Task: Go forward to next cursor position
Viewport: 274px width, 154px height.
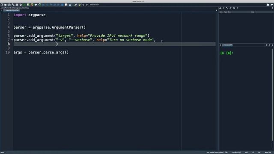Action: point(86,5)
